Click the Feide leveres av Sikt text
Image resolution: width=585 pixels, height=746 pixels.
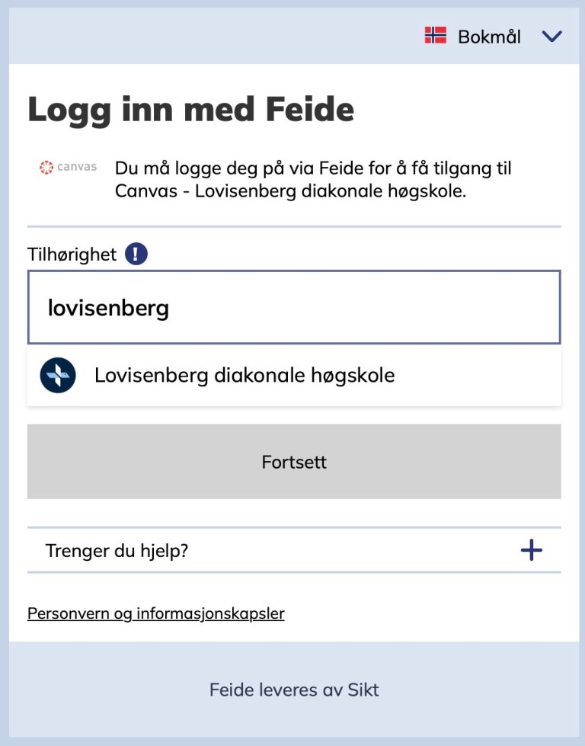[x=292, y=690]
